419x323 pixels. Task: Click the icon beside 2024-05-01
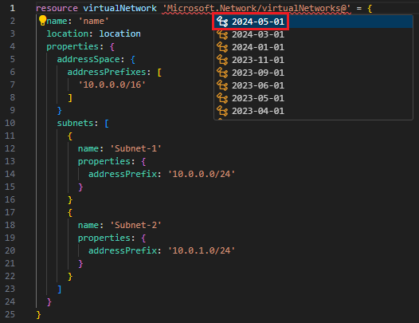coord(222,22)
